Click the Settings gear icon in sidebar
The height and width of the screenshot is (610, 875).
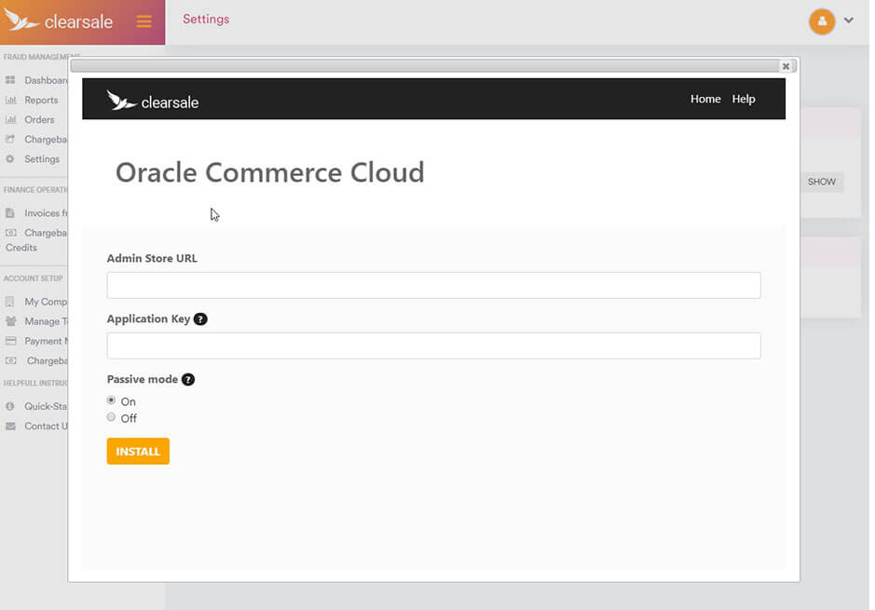tap(10, 159)
